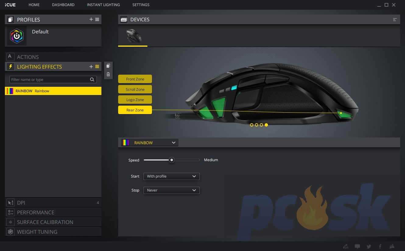Open the Devices panel options menu
The height and width of the screenshot is (251, 405).
(395, 20)
